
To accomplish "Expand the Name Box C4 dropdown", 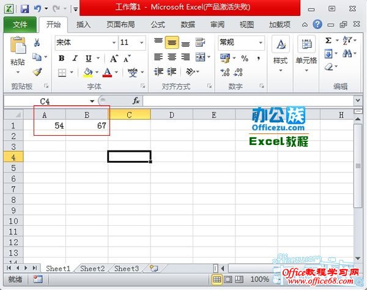I will point(92,102).
